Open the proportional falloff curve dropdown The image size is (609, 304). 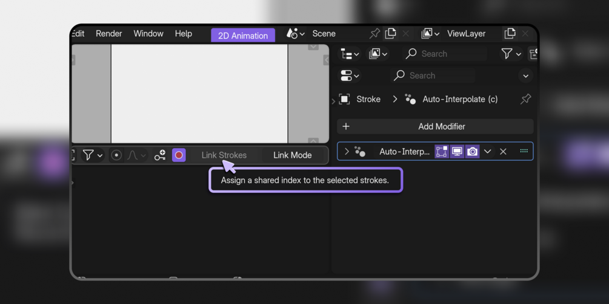tap(136, 155)
